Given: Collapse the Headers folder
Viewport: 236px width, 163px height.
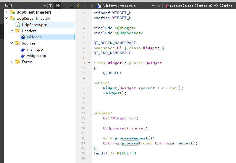Looking at the screenshot, I should (12, 31).
